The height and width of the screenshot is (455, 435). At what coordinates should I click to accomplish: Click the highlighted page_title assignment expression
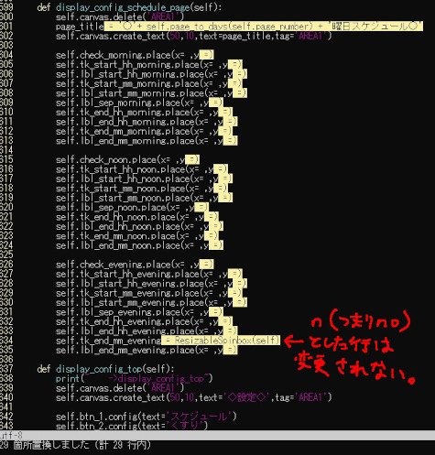pos(264,27)
